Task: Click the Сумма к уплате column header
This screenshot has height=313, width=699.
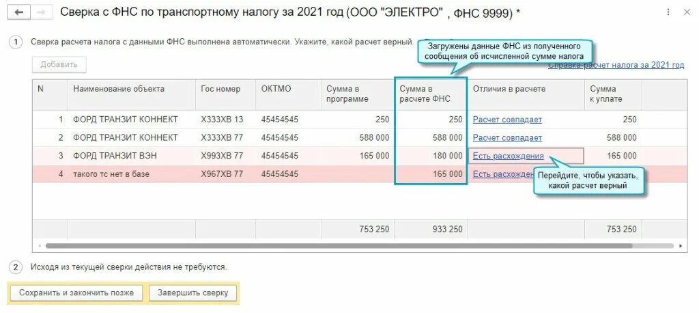Action: pyautogui.click(x=613, y=95)
